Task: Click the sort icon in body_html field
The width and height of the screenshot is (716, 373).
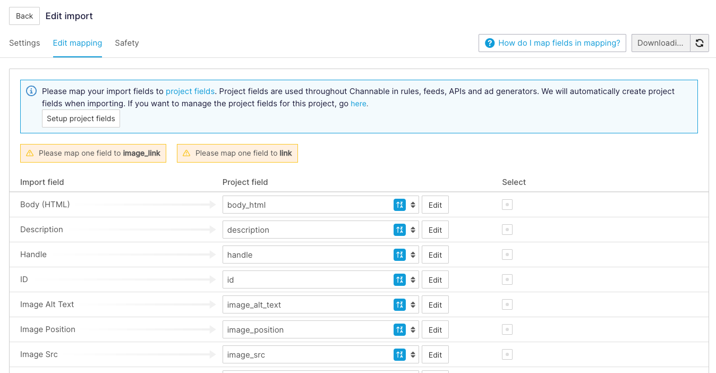Action: (x=399, y=205)
